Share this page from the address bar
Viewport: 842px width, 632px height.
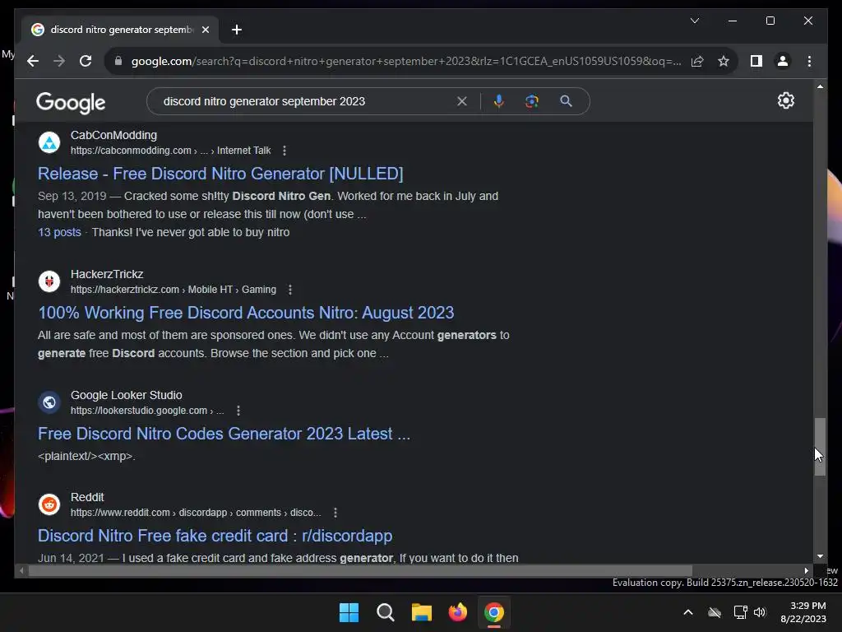tap(697, 61)
